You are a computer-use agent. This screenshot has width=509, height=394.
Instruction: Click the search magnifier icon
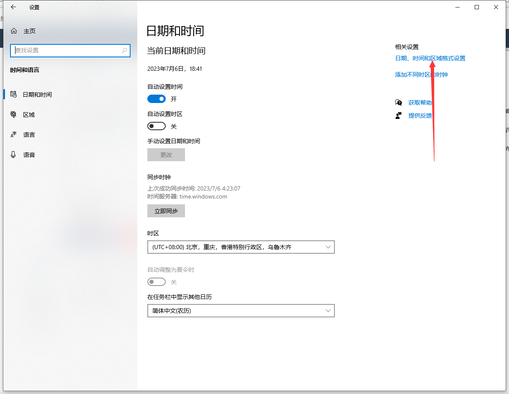pos(124,50)
